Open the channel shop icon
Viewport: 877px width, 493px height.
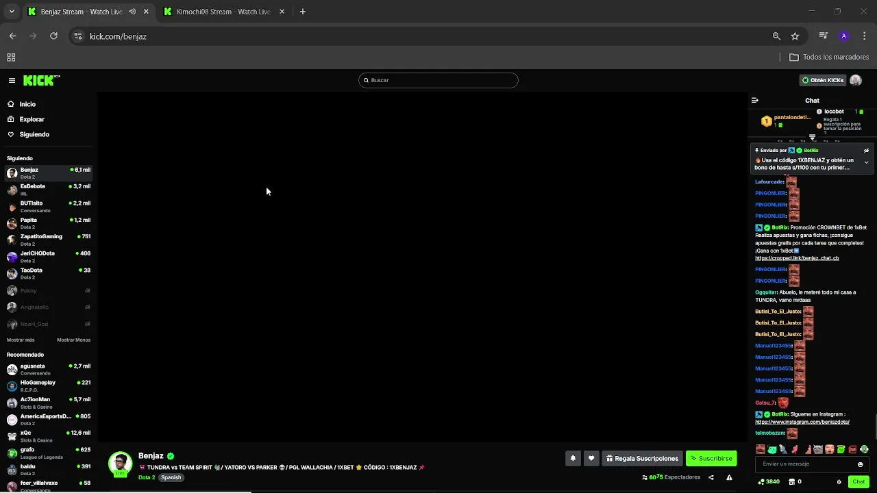pos(791,481)
